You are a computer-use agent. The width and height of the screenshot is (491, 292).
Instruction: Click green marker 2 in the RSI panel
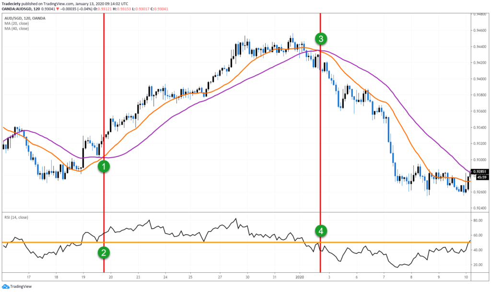click(104, 253)
